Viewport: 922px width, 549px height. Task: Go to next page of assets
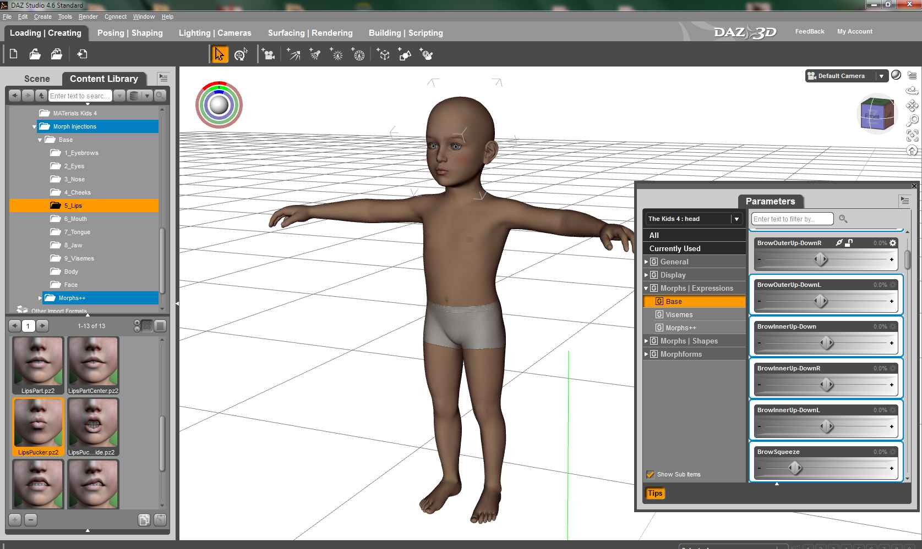42,326
